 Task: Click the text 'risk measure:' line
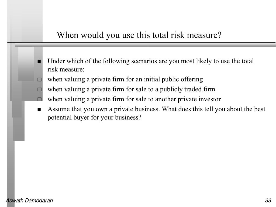(x=66, y=69)
